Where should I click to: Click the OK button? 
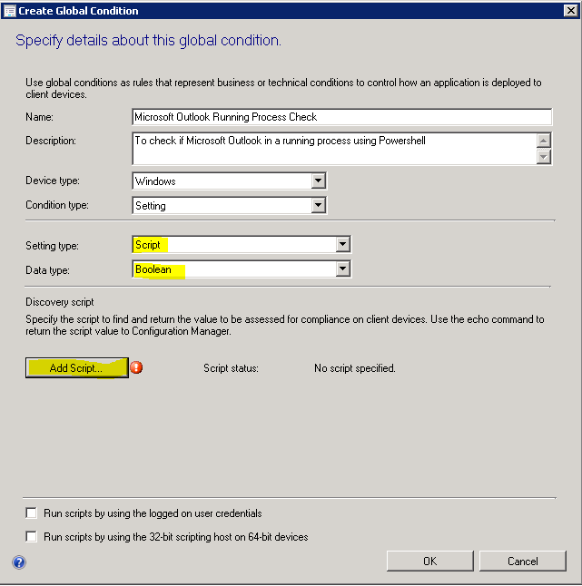tap(430, 561)
